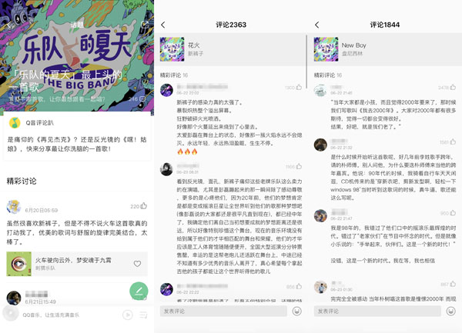Tap the 246 comment count icon on the banner

pyautogui.click(x=142, y=99)
